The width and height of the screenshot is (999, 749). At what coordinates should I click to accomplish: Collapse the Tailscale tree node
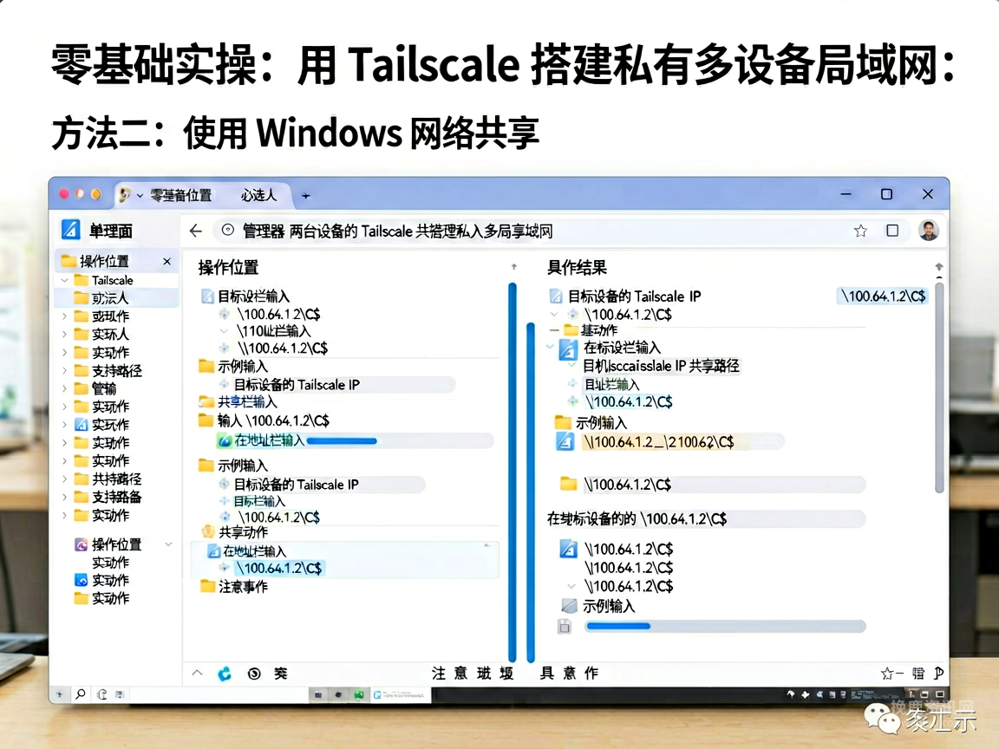click(64, 280)
